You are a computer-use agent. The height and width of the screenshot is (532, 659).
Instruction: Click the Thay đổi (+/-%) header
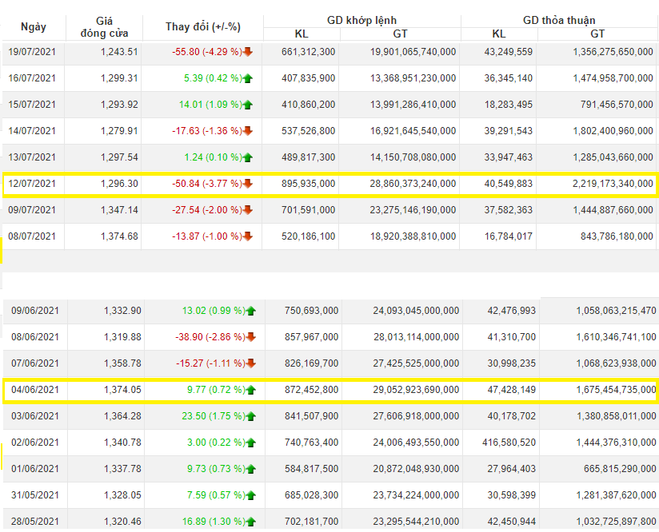point(203,27)
